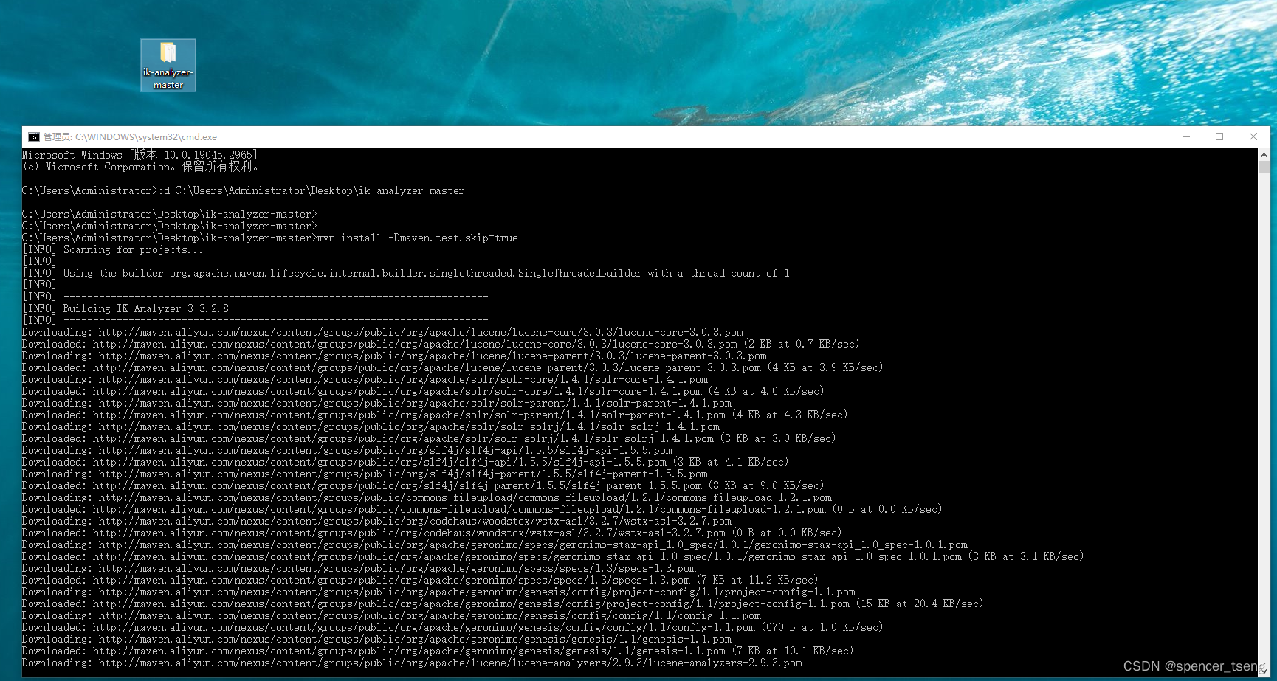Click the 'Microsoft Windows [版本 10.0.19045.2965]' line
The height and width of the screenshot is (681, 1277).
[140, 155]
